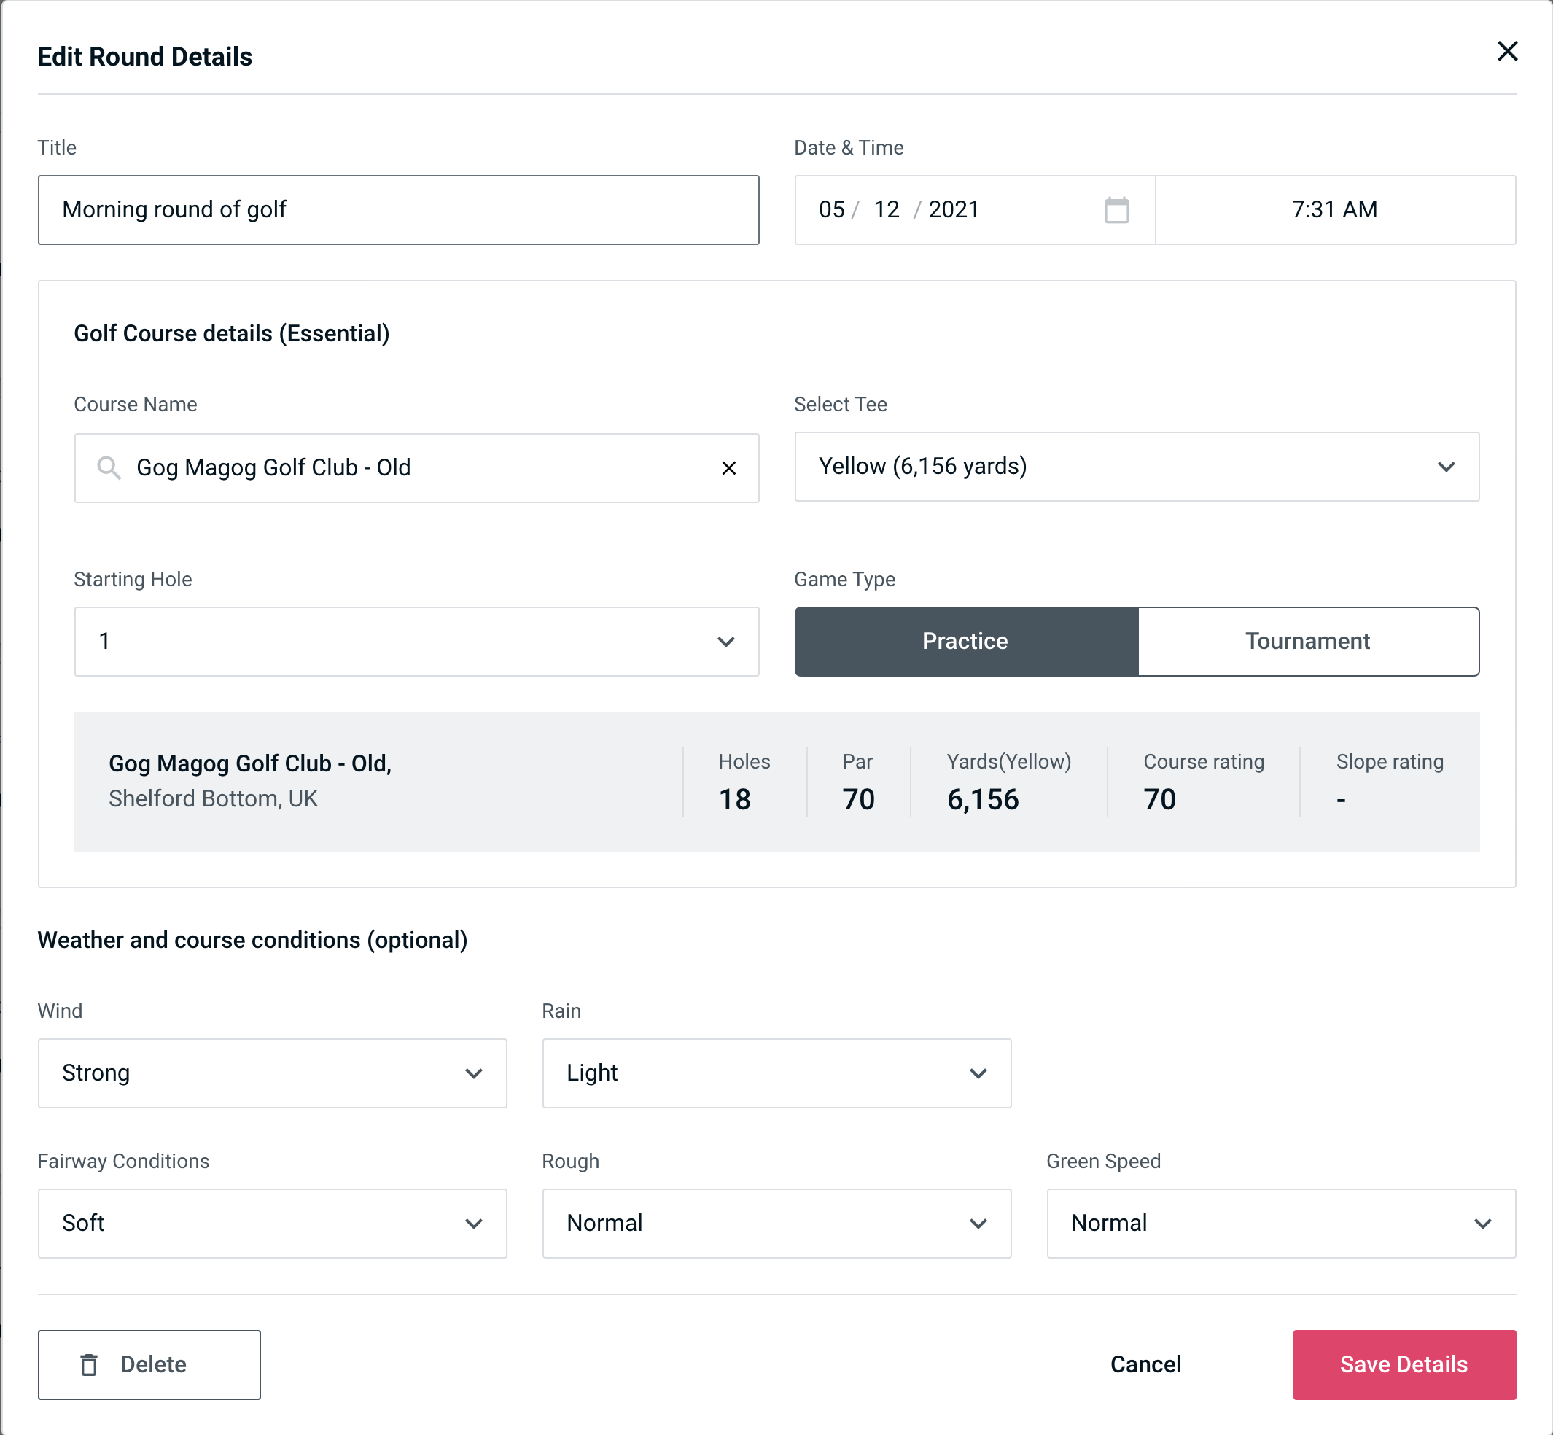1553x1435 pixels.
Task: Expand the Green Speed dropdown
Action: (x=1280, y=1221)
